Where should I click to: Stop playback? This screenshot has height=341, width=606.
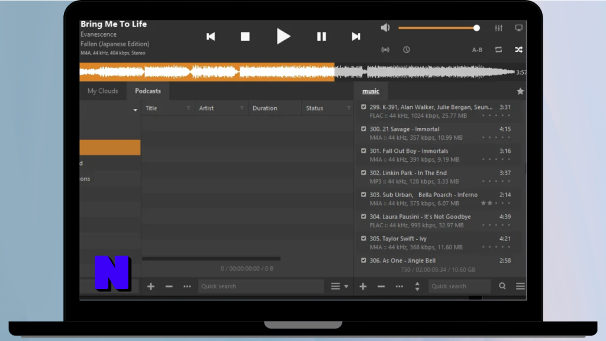[245, 36]
